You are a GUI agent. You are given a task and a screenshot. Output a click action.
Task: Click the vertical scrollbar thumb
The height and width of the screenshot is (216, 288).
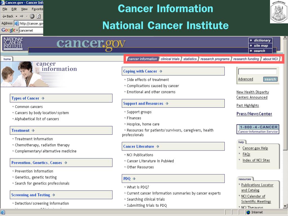coord(285,94)
